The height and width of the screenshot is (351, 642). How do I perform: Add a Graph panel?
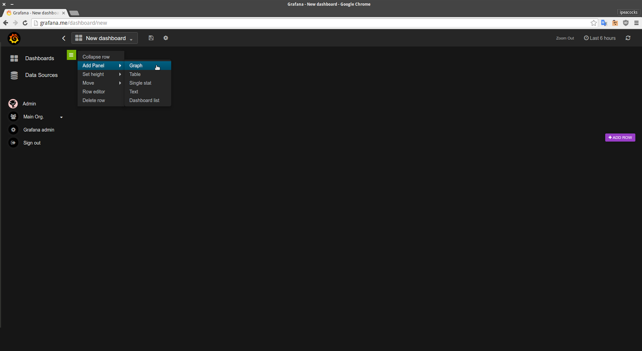(x=148, y=65)
